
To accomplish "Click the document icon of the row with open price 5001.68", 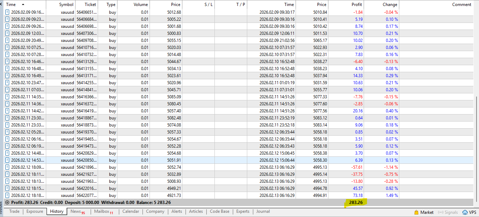I will tap(7, 26).
